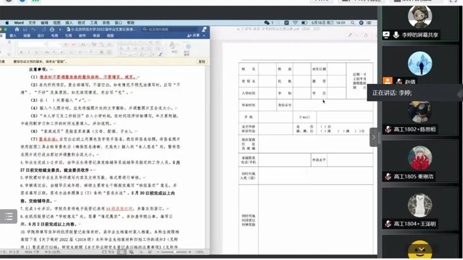Screen dimensions: 463x260
Task: Select the 高工1805 秦琳浩 participant tile
Action: pos(420,161)
